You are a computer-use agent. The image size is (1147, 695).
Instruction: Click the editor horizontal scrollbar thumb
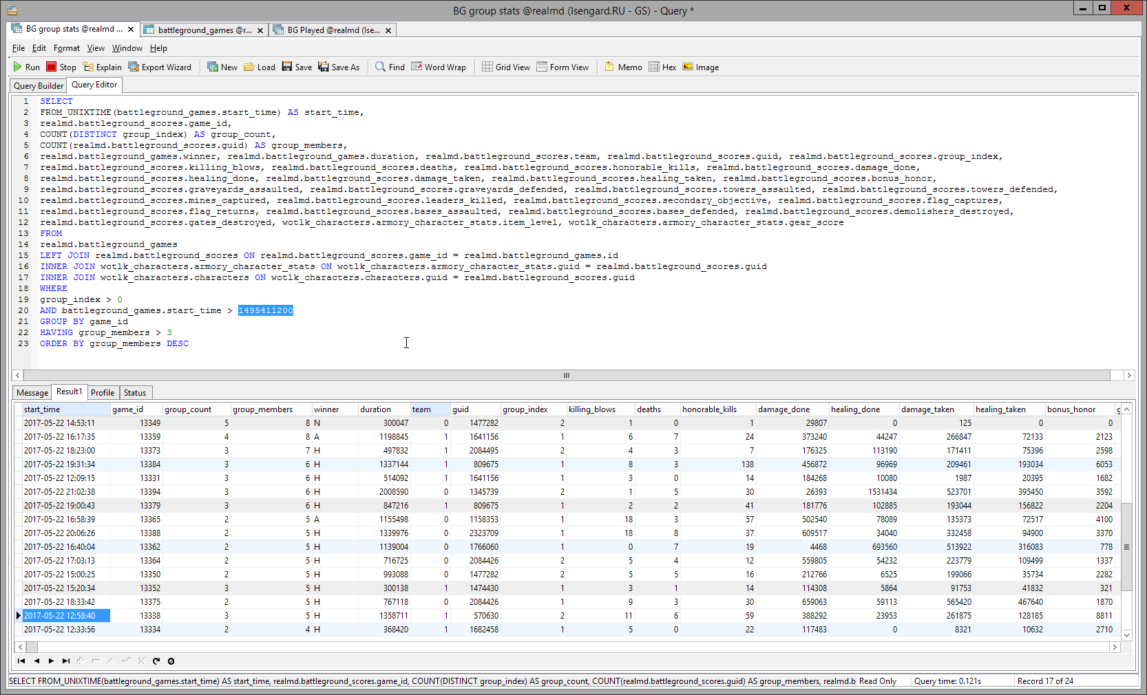[x=567, y=376]
